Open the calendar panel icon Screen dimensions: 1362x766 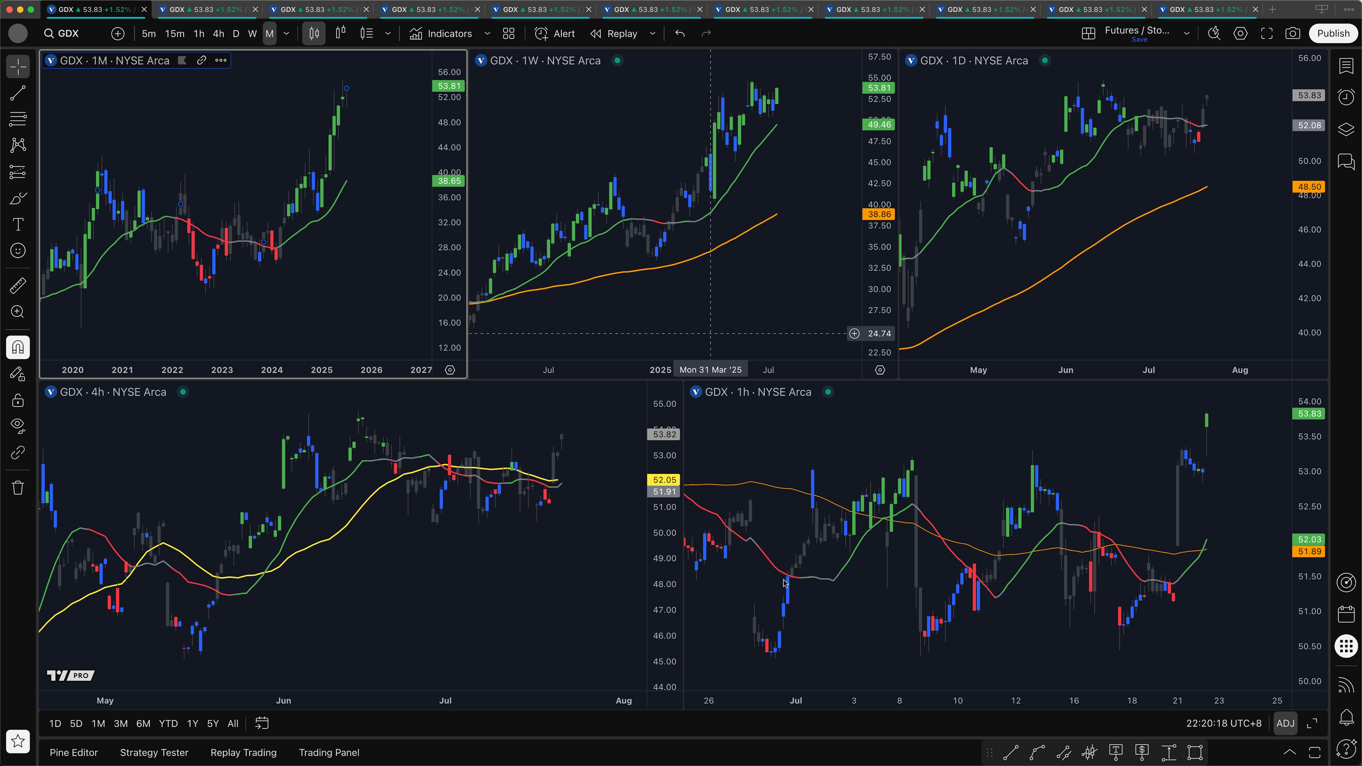[1346, 614]
